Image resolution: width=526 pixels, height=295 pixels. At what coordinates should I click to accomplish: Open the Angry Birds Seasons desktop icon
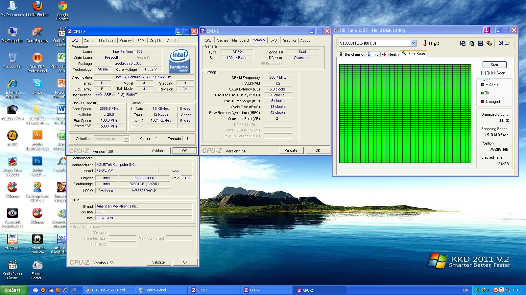pyautogui.click(x=12, y=162)
